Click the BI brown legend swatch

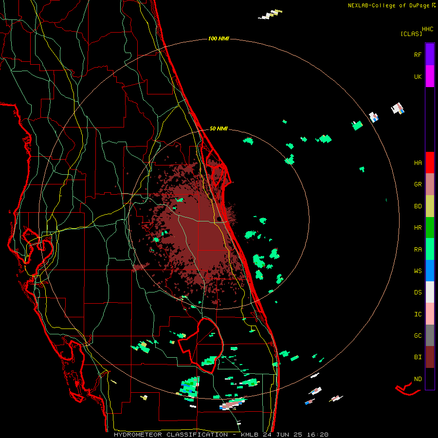(430, 357)
